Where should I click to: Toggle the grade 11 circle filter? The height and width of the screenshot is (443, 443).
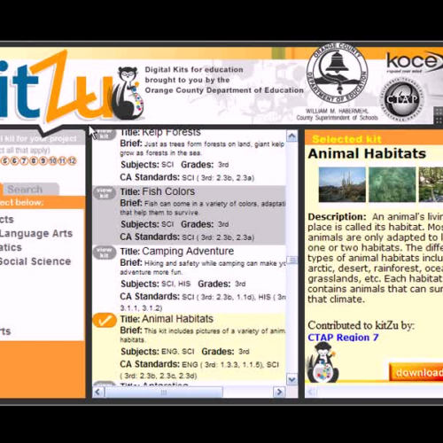coord(62,161)
